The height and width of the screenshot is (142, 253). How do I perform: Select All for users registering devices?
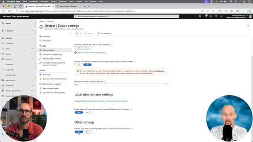click(79, 48)
